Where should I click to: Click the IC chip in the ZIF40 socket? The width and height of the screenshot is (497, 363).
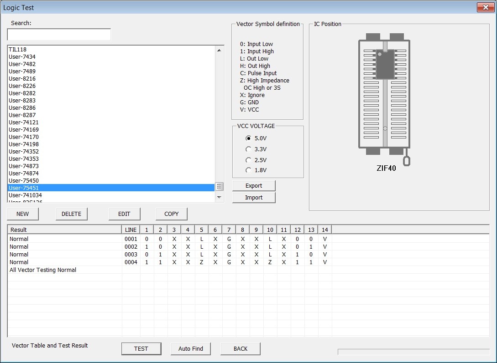385,64
